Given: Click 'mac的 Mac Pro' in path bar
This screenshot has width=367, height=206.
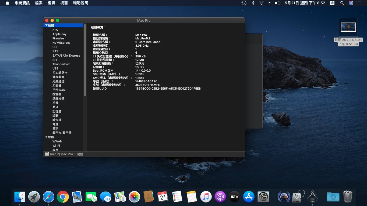Looking at the screenshot, I should pyautogui.click(x=61, y=154).
